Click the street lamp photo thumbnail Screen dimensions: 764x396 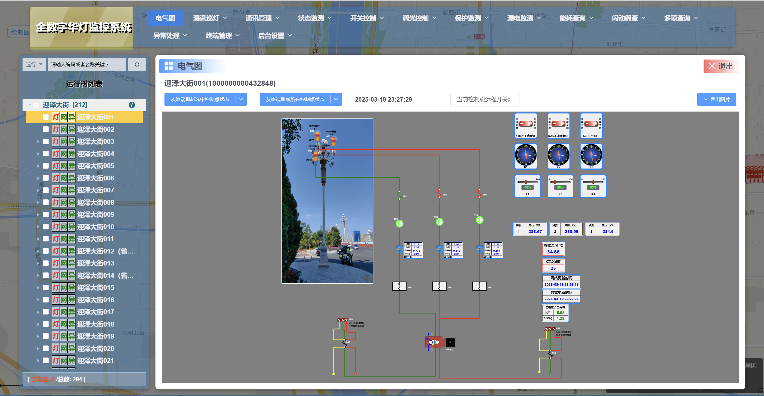click(x=327, y=201)
